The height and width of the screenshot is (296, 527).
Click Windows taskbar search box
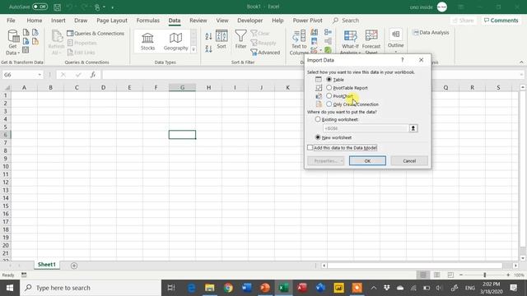(x=91, y=288)
